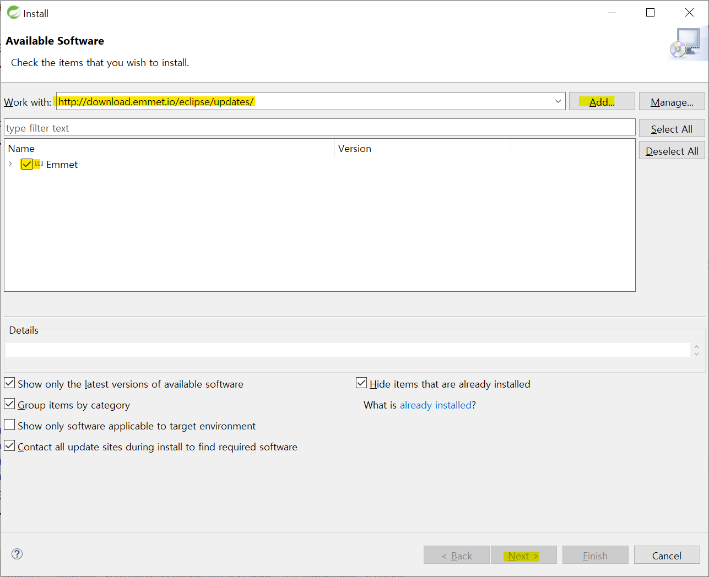
Task: Click Deselect All button
Action: click(x=672, y=150)
